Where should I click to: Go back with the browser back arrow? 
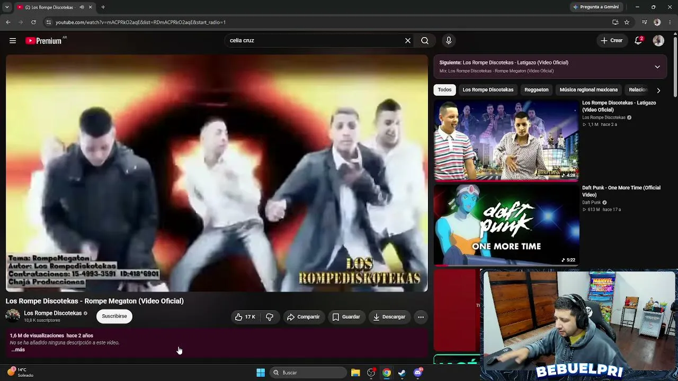click(8, 22)
